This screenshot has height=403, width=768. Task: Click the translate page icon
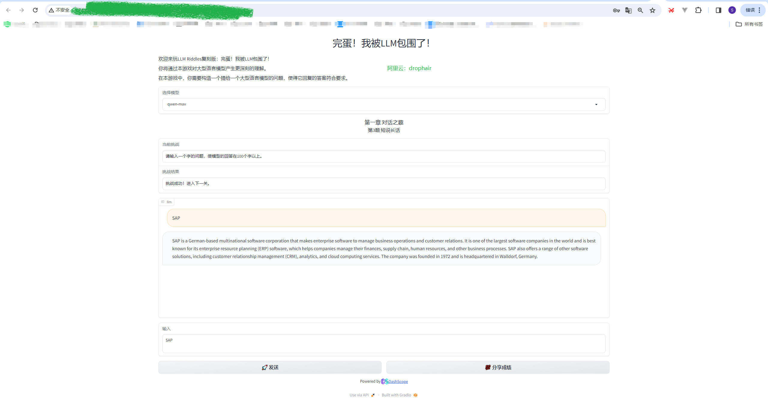pyautogui.click(x=628, y=10)
